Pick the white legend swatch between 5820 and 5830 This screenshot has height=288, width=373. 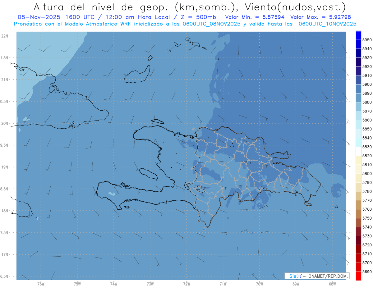click(358, 151)
